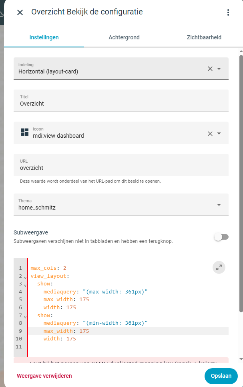Click the URL input field

[x=120, y=168]
